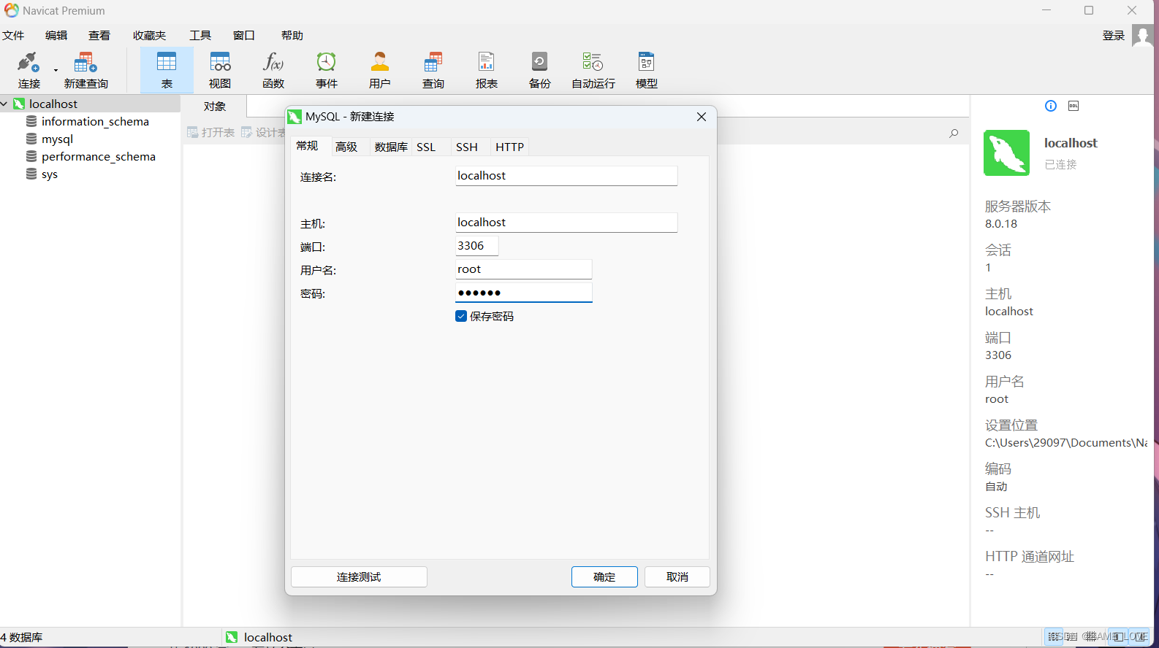This screenshot has height=648, width=1159.
Task: Click the 确定 (OK) button
Action: pos(604,576)
